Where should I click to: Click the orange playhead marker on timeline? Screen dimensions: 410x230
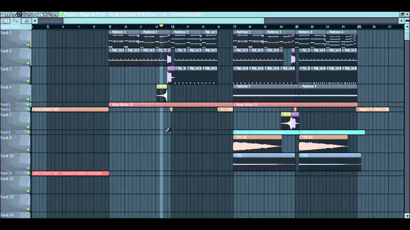tap(161, 26)
